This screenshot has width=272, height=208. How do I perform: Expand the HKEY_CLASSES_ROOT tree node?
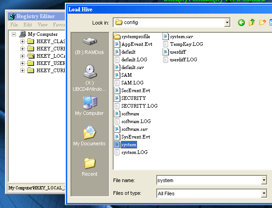click(22, 41)
